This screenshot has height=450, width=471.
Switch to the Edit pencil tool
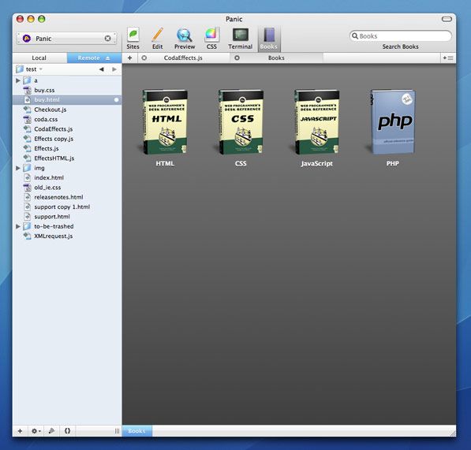coord(157,39)
